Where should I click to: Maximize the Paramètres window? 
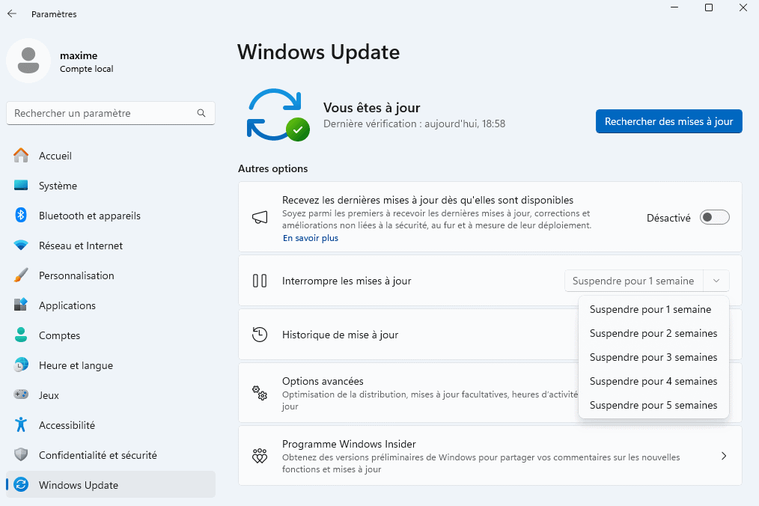tap(709, 7)
